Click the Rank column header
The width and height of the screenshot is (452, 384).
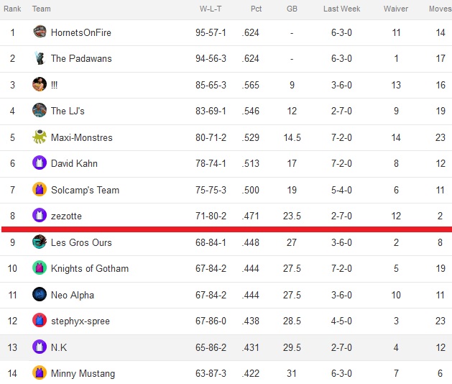pyautogui.click(x=12, y=9)
